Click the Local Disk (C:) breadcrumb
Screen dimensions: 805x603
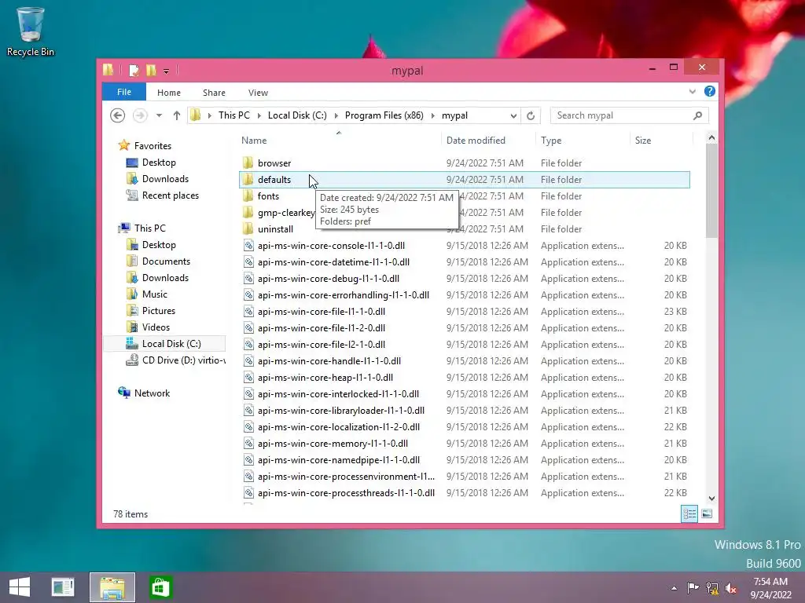click(x=297, y=115)
